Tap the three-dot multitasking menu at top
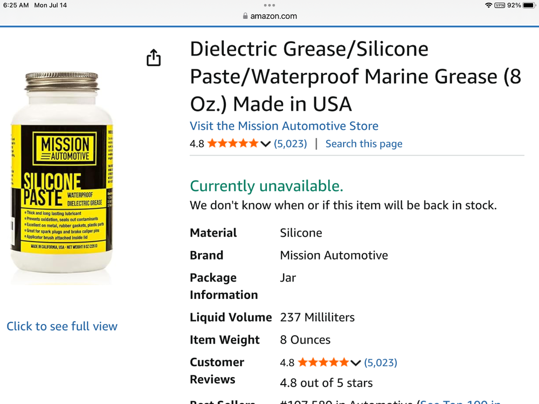 [x=269, y=5]
